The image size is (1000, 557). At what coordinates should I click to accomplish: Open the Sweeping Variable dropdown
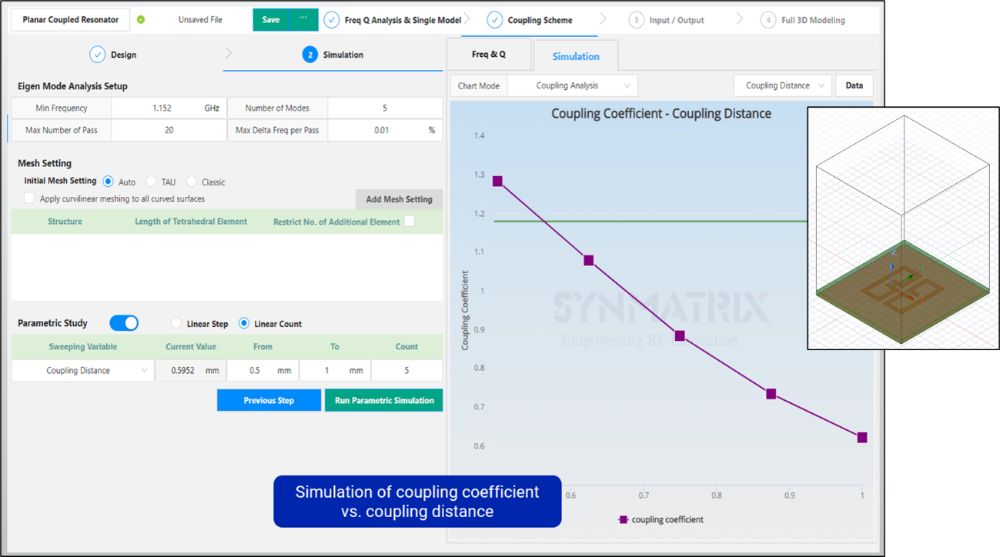[x=83, y=371]
